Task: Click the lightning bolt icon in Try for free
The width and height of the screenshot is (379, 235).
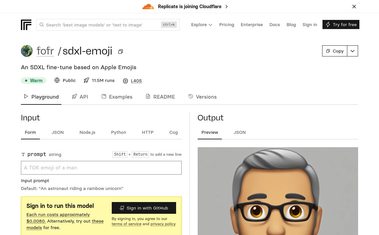Action: pos(328,24)
